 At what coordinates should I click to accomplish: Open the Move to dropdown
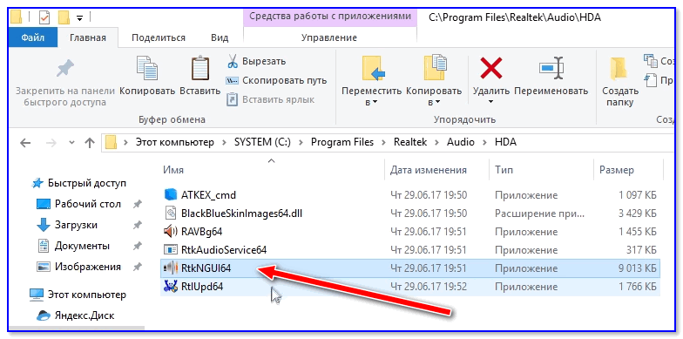371,96
